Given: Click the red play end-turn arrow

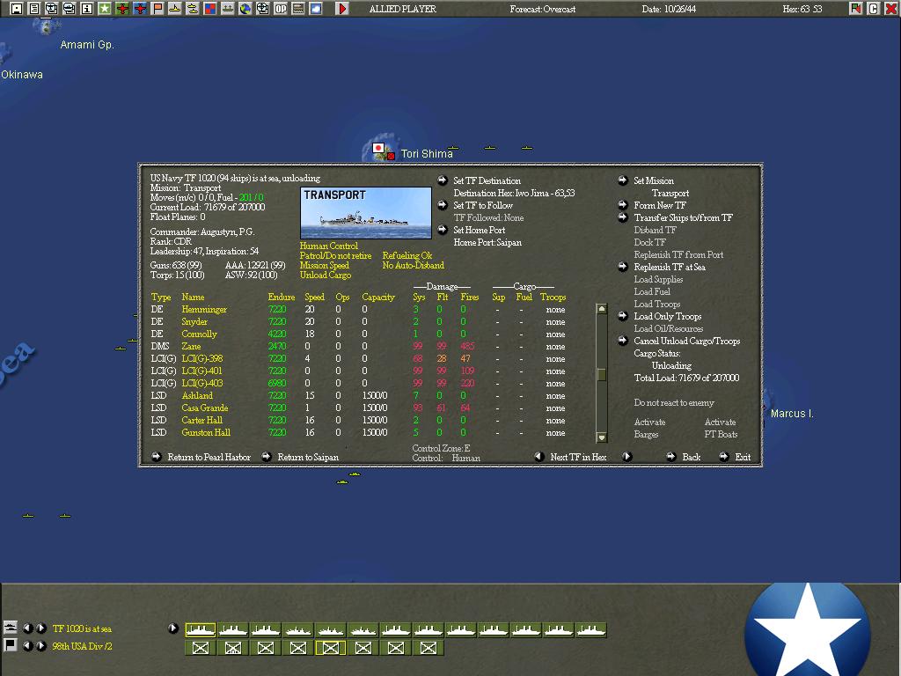Looking at the screenshot, I should [342, 9].
